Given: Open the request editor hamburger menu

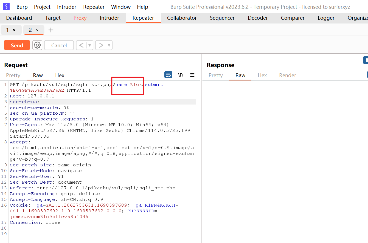Looking at the screenshot, I should pos(192,75).
